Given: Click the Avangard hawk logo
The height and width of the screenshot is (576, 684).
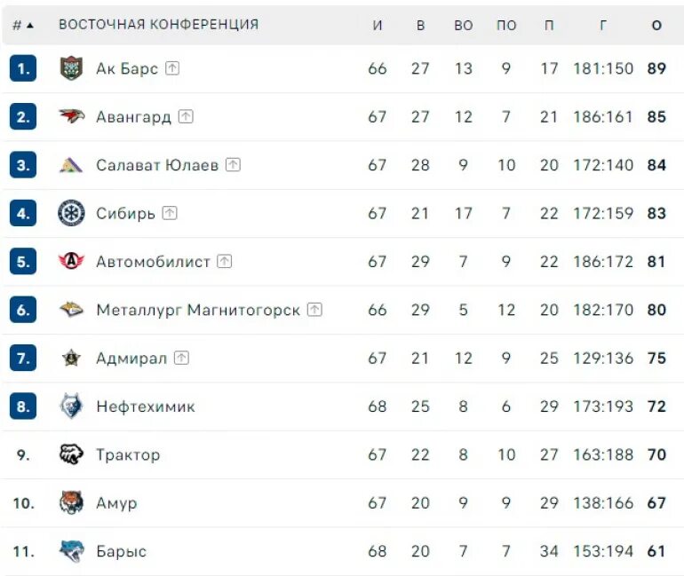Looking at the screenshot, I should click(71, 116).
